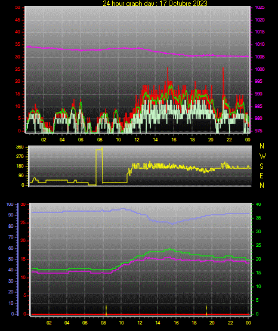
Task: Click the 25 label on wind speed axis
Action: 18,69
